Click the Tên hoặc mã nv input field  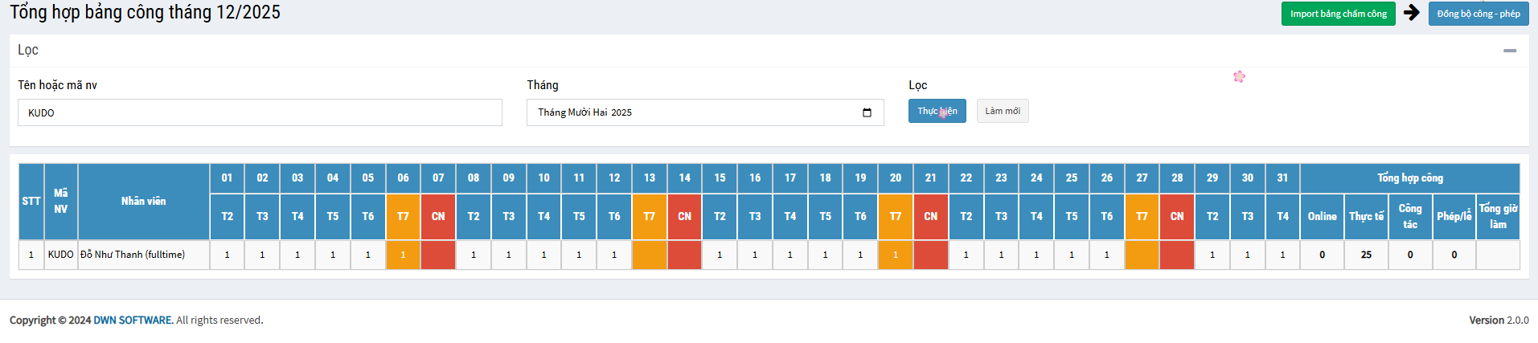260,112
